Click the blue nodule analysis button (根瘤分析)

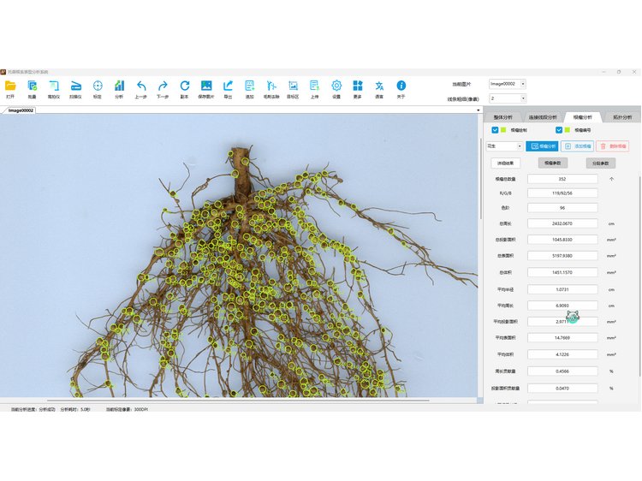(x=541, y=146)
